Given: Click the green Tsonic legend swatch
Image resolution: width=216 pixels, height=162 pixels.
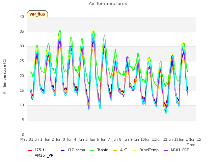Looking at the screenshot, I should point(92,151).
